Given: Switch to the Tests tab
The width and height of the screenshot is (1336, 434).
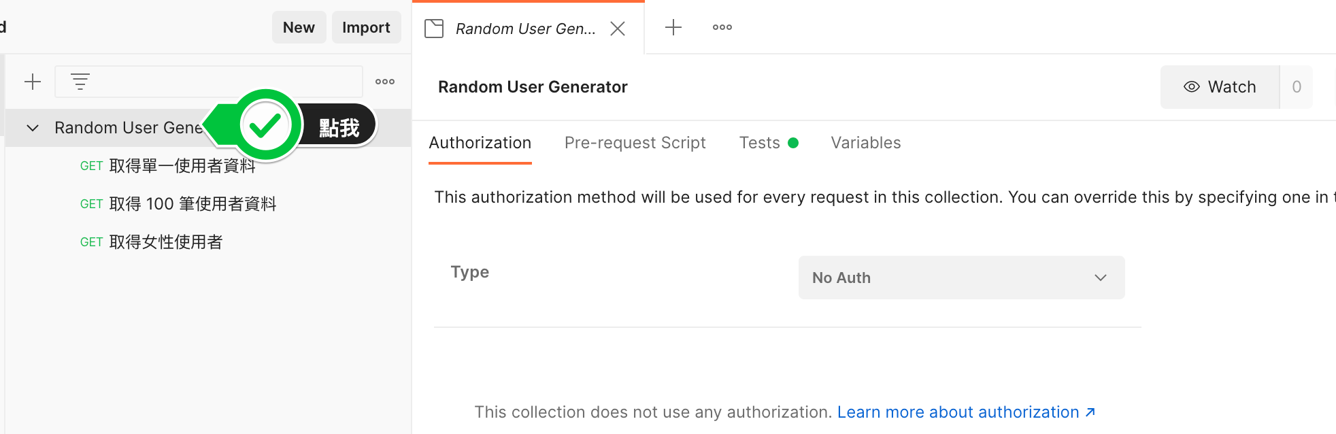Looking at the screenshot, I should point(760,143).
